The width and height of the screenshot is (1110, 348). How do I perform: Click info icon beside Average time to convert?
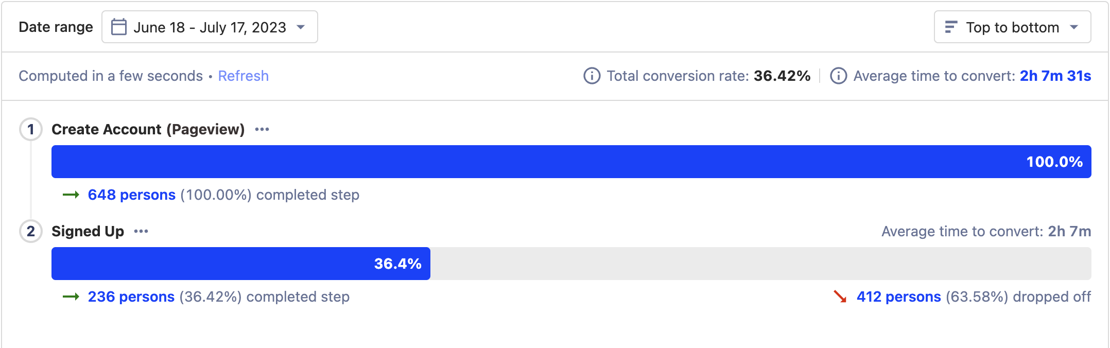pyautogui.click(x=838, y=76)
